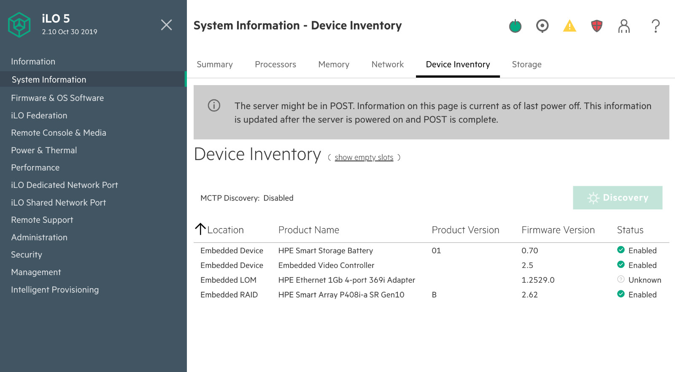The image size is (675, 372).
Task: Click green check status for Embedded Video Controller
Action: coord(621,265)
